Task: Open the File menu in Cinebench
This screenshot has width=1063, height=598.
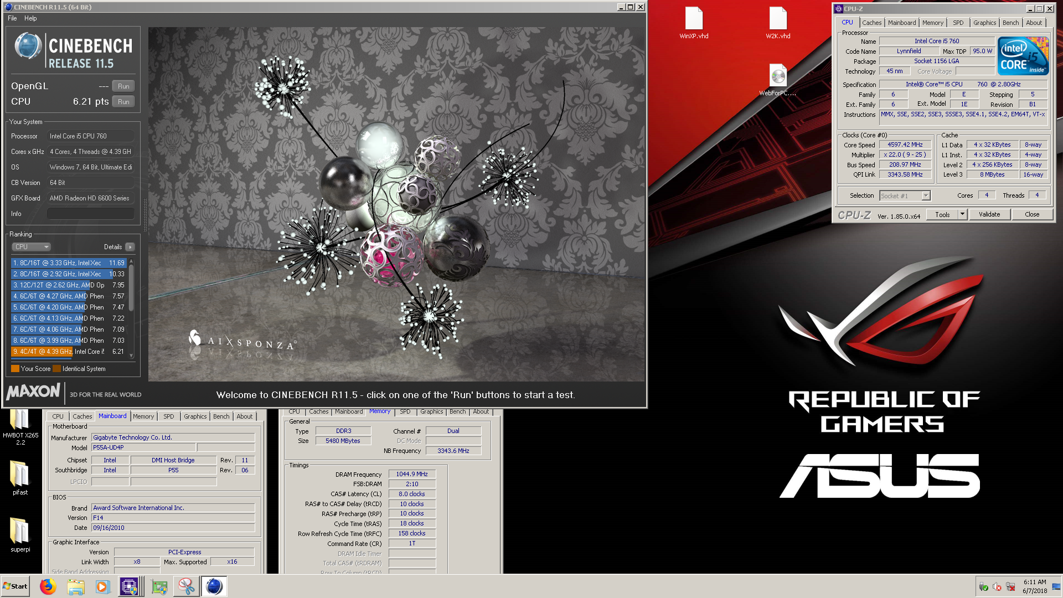Action: [12, 18]
